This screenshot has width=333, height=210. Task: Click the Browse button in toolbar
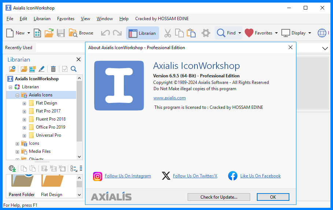[x=81, y=33]
